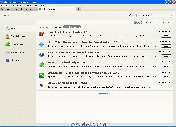Close the Add-ons Manager tab
Image resolution: width=176 pixels, height=127 pixels.
[75, 9]
